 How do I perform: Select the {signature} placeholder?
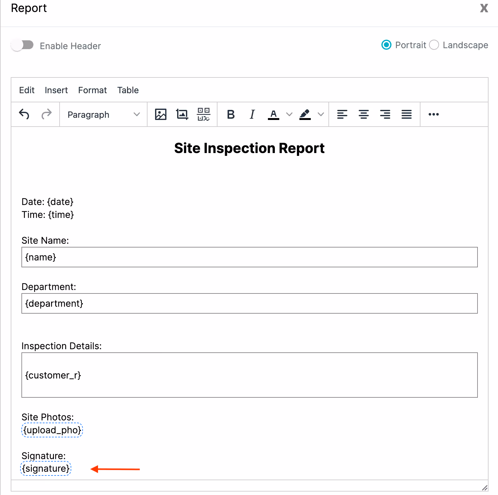46,469
